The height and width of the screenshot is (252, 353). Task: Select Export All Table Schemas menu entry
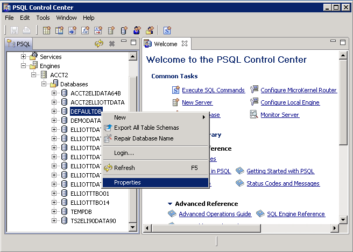click(x=146, y=128)
